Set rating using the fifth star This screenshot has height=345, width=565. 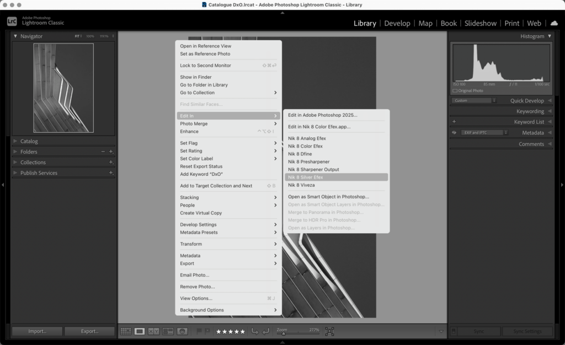tap(243, 331)
